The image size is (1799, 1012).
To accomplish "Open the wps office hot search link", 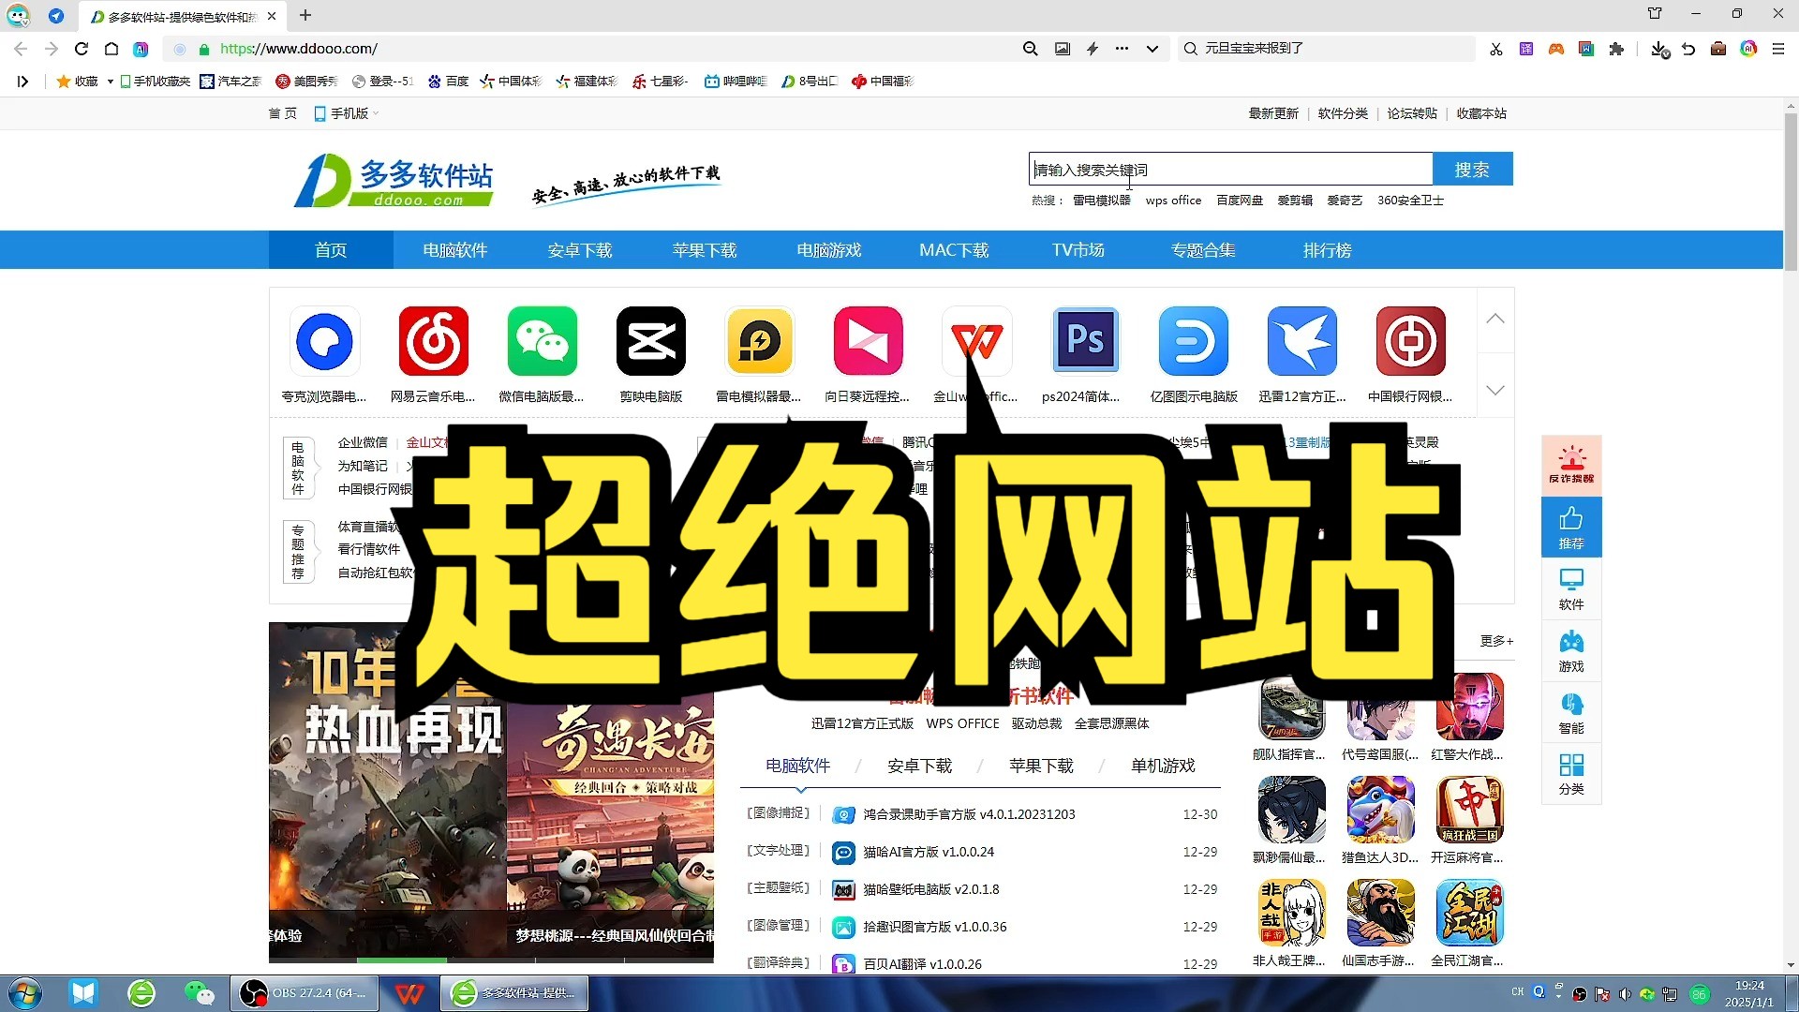I will point(1173,200).
